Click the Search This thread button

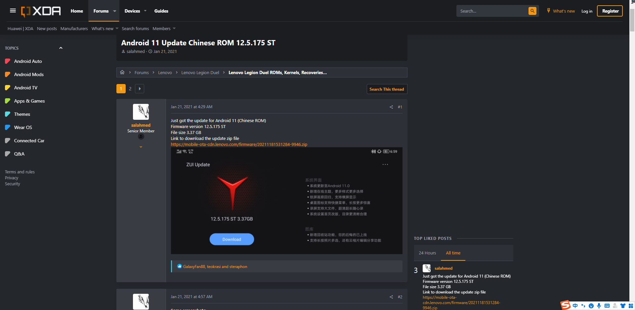pyautogui.click(x=387, y=89)
